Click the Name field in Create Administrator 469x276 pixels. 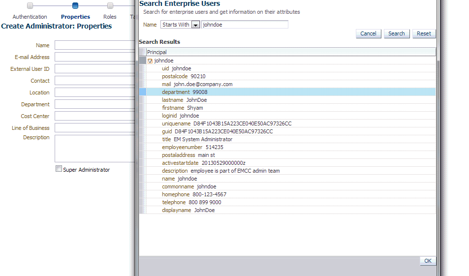[95, 45]
